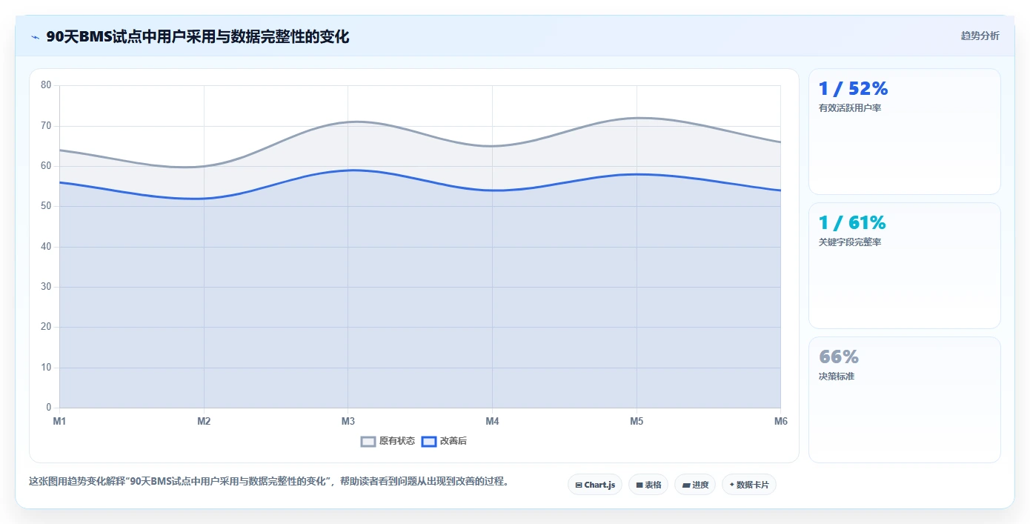Click the 1 / 52% active user card value
This screenshot has height=524, width=1030.
(x=853, y=89)
